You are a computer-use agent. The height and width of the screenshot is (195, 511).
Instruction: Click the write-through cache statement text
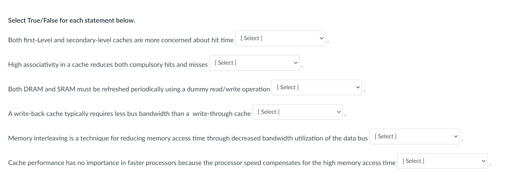coord(129,114)
